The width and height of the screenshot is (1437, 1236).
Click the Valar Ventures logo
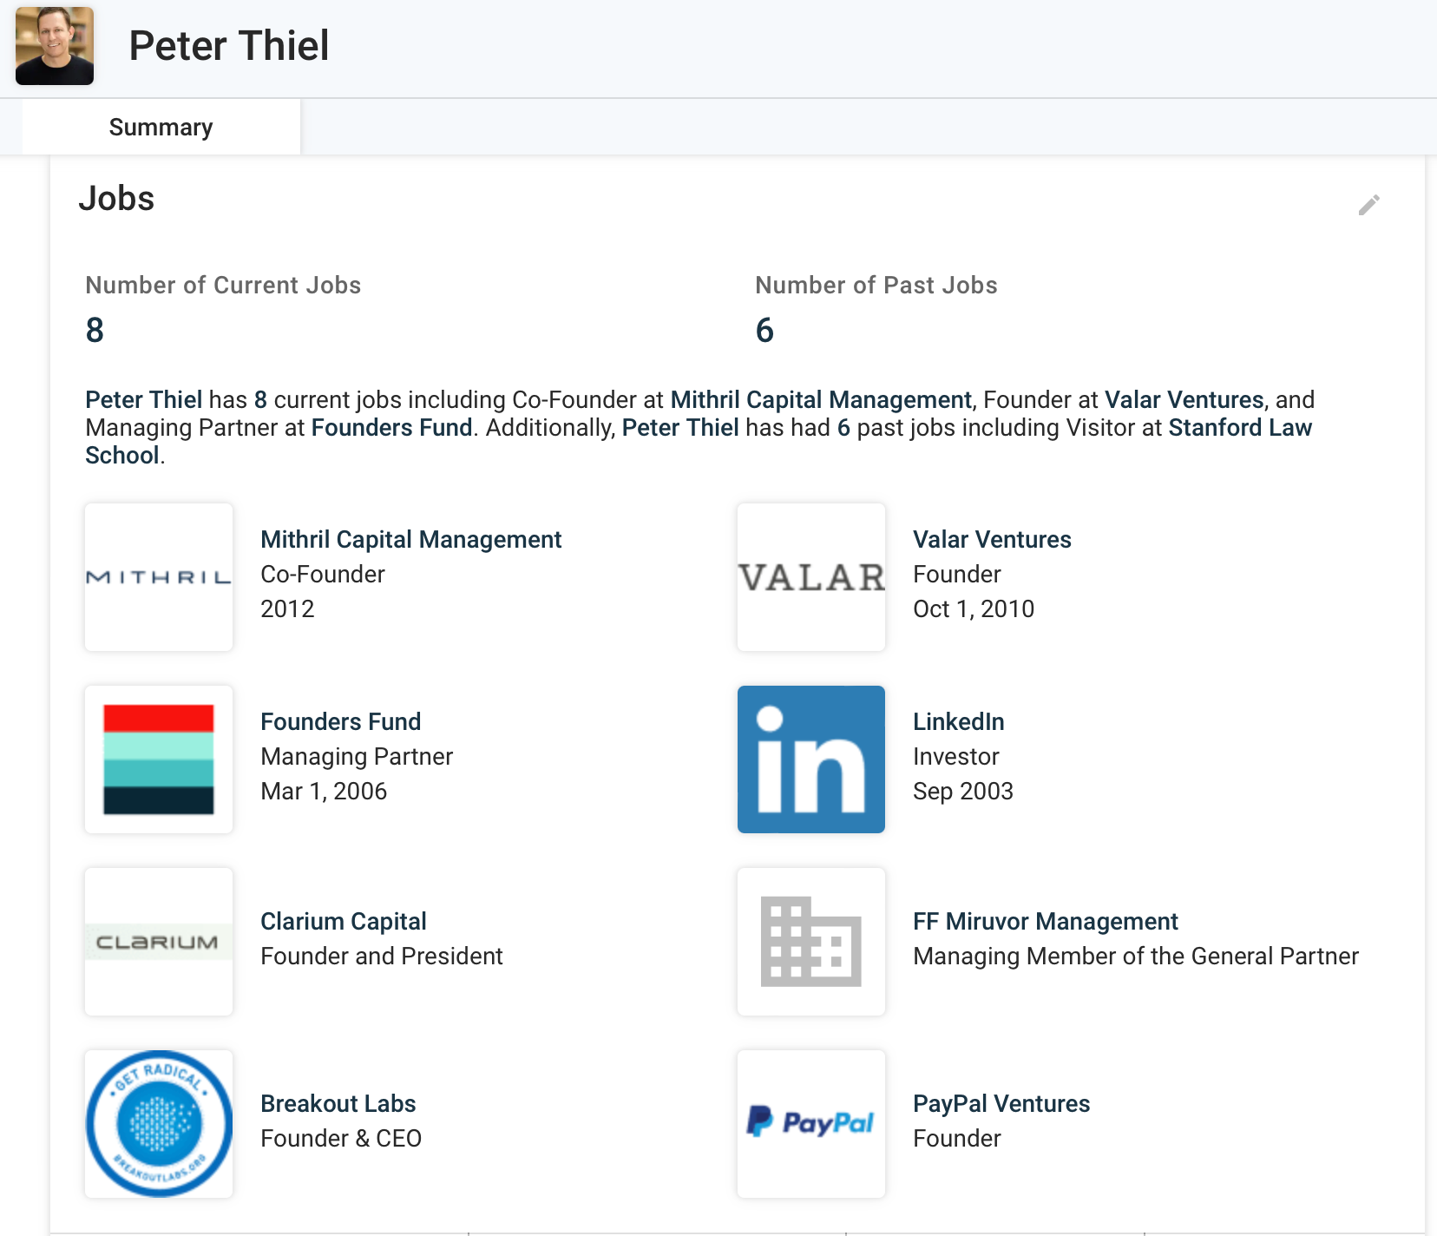(x=811, y=577)
